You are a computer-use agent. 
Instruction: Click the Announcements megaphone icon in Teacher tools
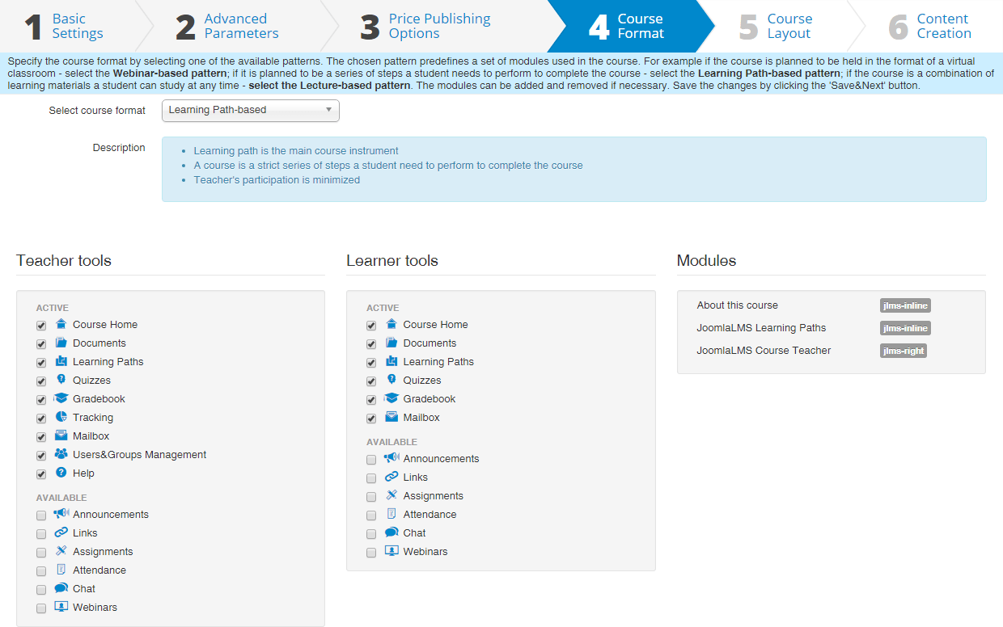pyautogui.click(x=61, y=514)
